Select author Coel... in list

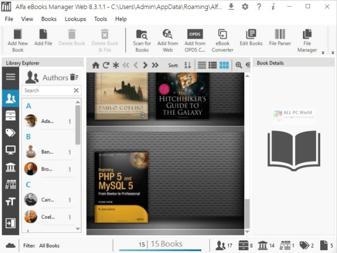coord(49,217)
